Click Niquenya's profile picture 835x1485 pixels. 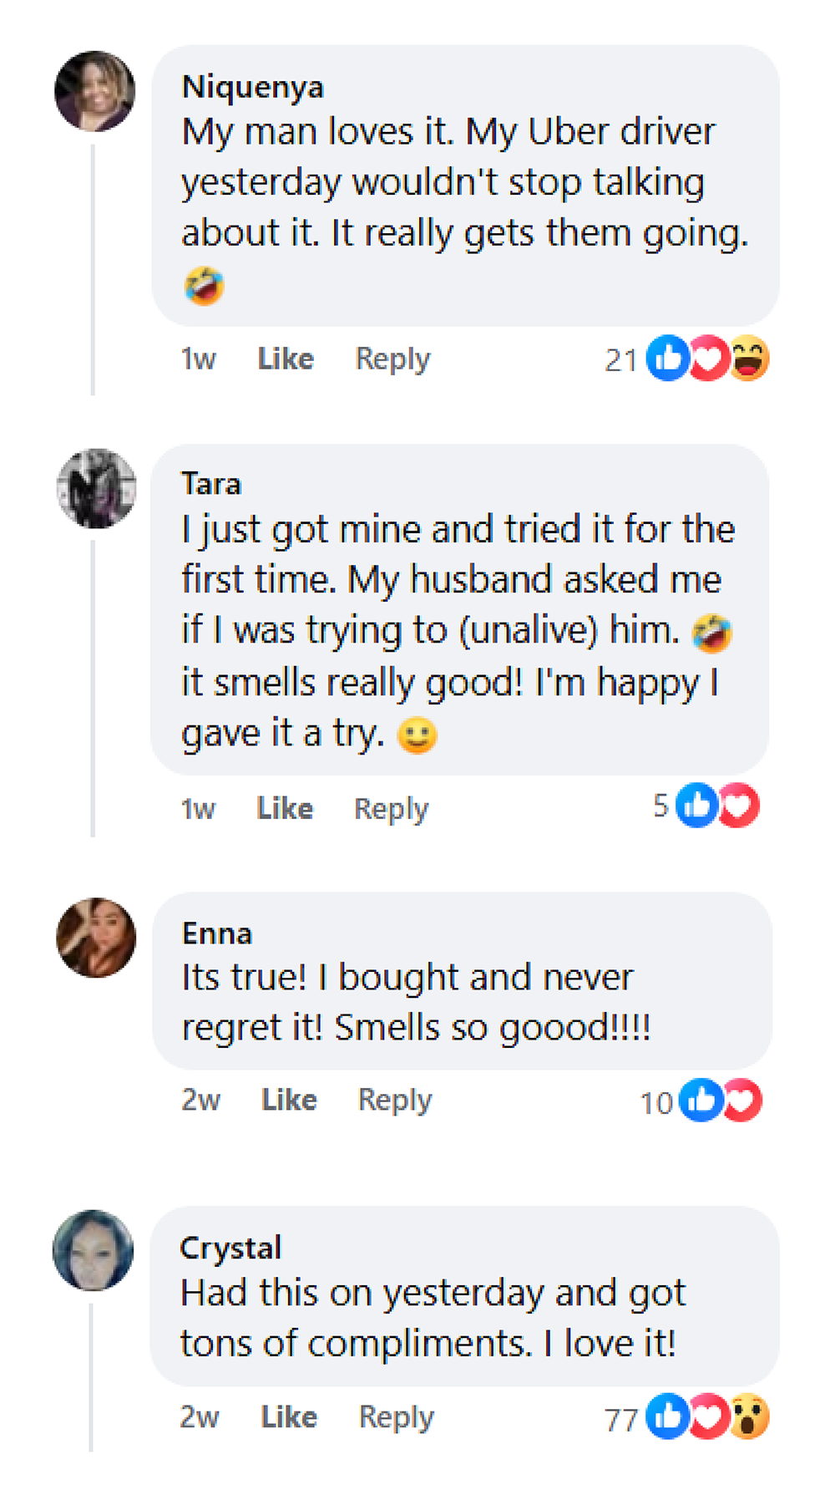[x=95, y=91]
